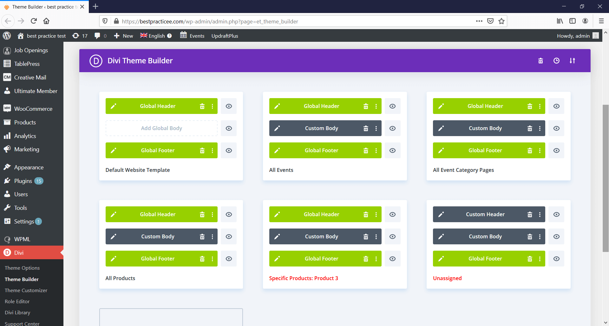Edit Custom Body in All Products template

coord(113,237)
